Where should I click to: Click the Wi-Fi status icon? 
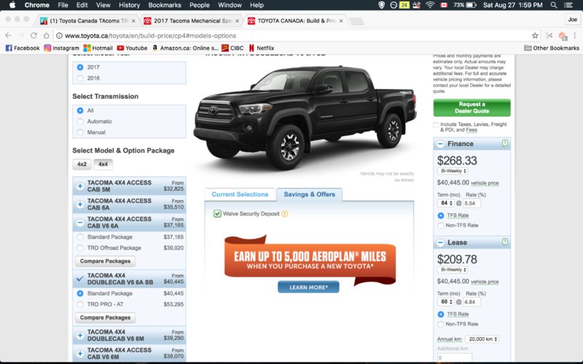pos(430,5)
